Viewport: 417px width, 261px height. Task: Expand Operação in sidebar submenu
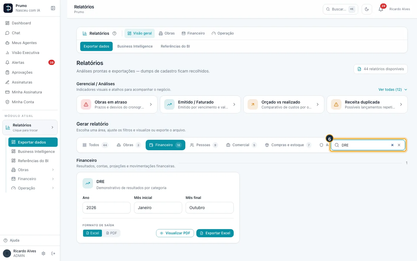coord(33,188)
